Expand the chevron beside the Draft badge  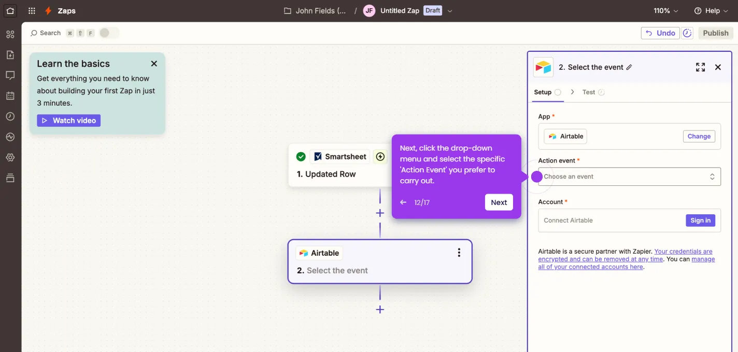click(x=450, y=11)
